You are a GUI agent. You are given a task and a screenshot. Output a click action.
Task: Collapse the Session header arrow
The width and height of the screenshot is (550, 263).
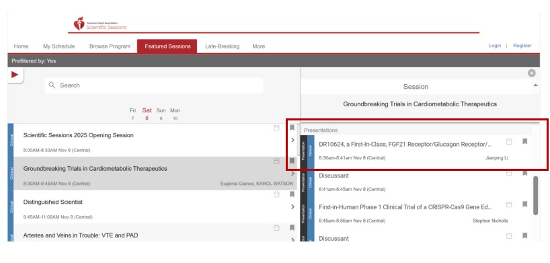[x=535, y=85]
